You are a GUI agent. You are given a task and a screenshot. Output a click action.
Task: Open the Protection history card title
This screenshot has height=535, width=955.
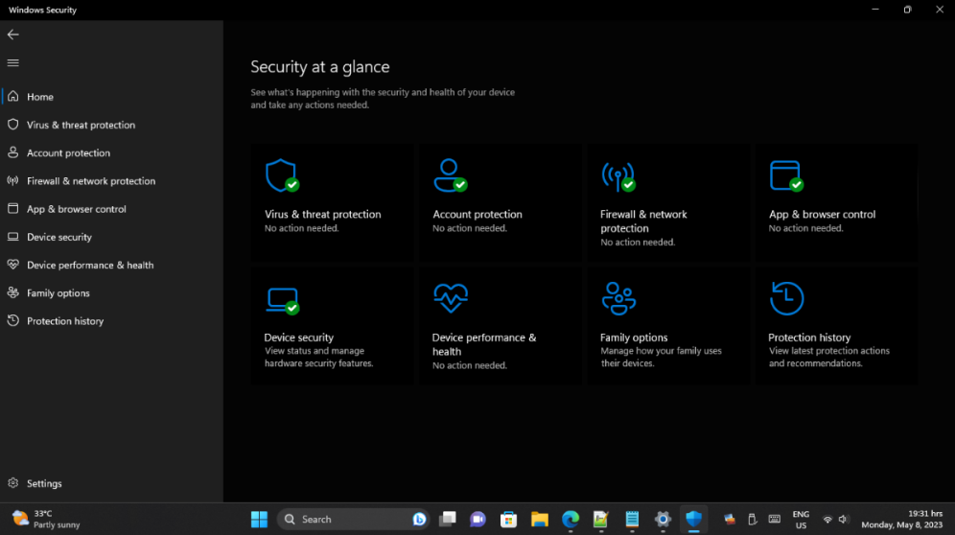pyautogui.click(x=809, y=337)
